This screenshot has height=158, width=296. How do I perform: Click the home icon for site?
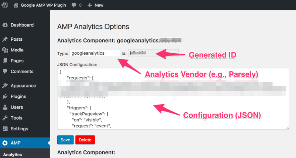(x=16, y=5)
